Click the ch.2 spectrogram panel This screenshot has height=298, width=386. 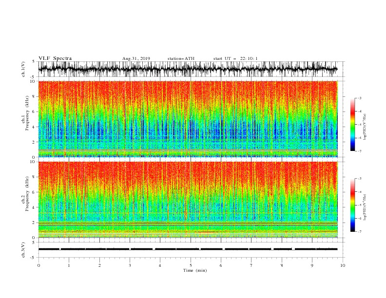188,200
